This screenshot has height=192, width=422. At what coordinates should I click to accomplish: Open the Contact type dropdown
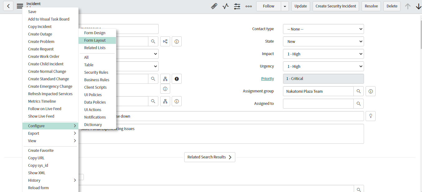tap(323, 29)
